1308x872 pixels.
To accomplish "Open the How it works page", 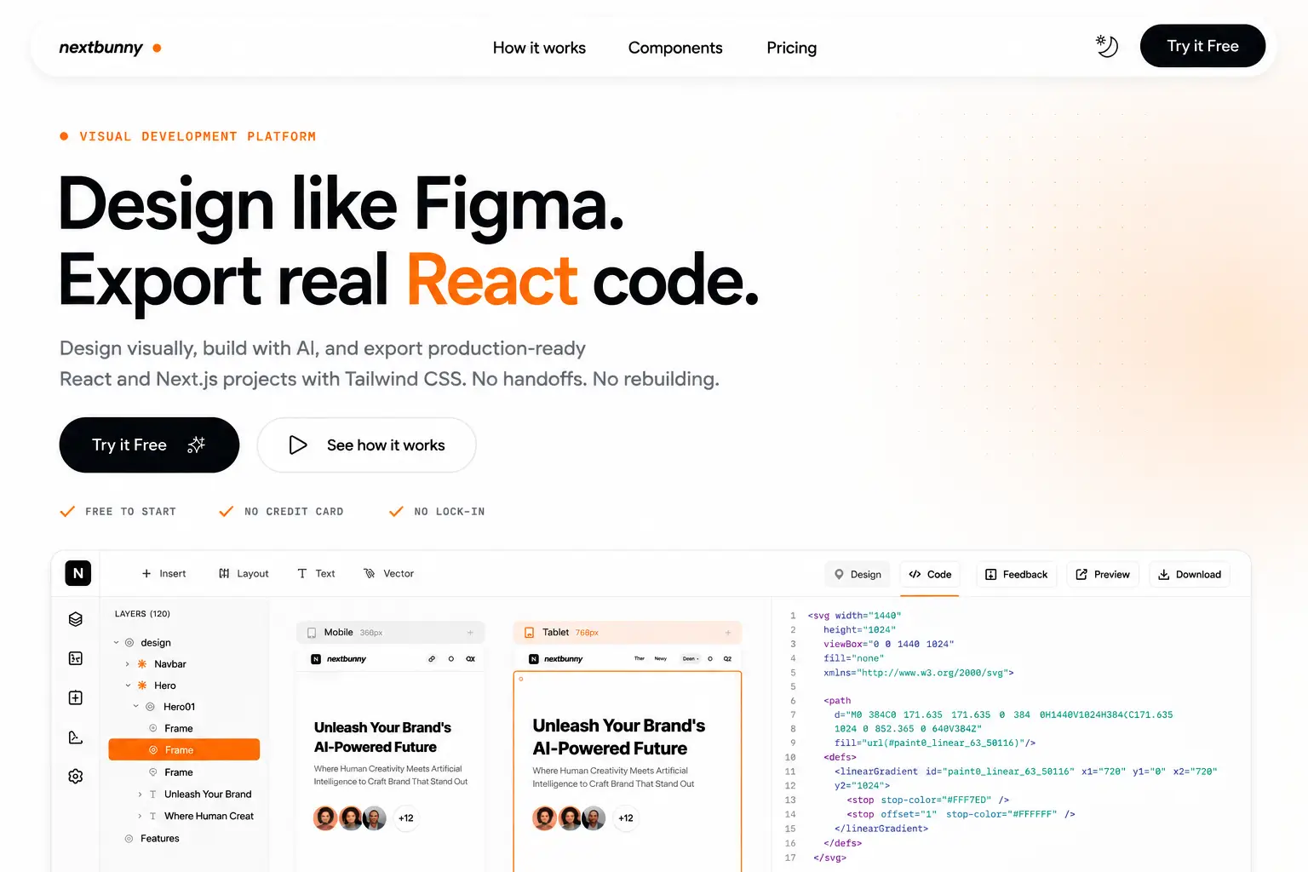I will coord(539,48).
